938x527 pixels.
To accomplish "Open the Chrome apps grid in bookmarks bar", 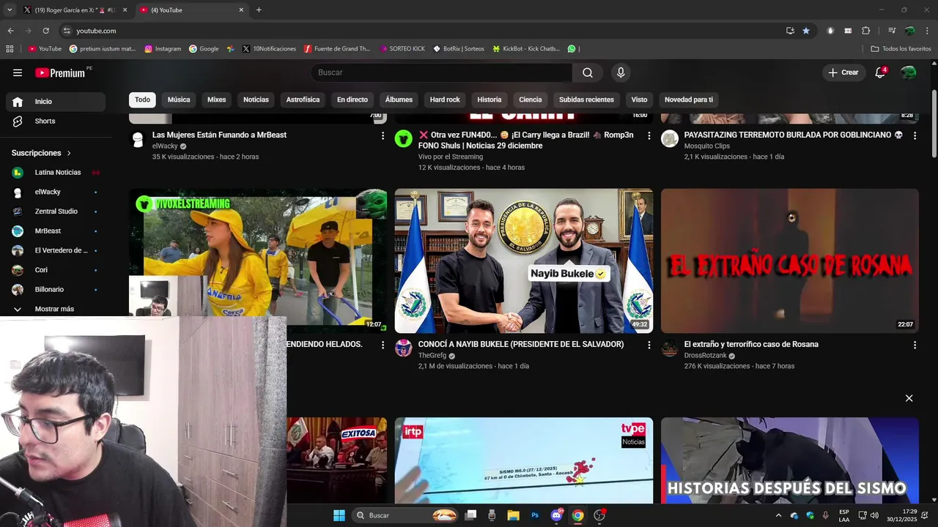I will point(10,49).
